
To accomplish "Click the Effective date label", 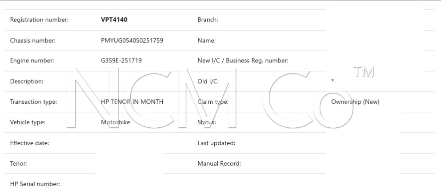I will click(x=29, y=143).
